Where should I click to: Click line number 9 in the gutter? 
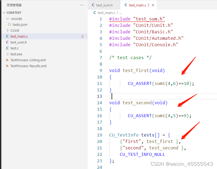[x=101, y=71]
